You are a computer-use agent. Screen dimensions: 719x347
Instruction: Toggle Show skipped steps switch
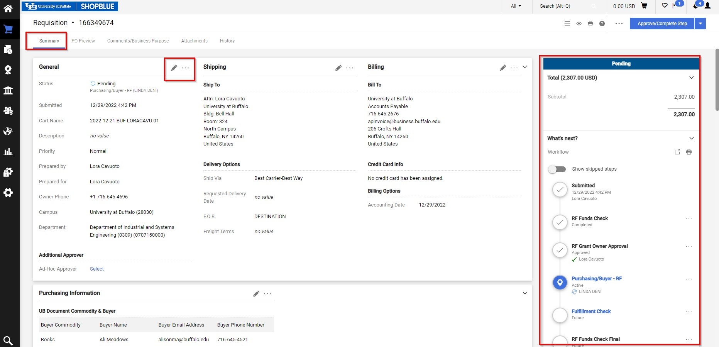click(557, 169)
